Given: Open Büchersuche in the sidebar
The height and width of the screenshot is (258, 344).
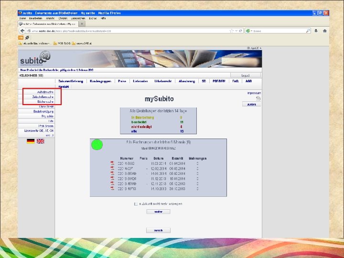Looking at the screenshot, I should click(x=45, y=102).
